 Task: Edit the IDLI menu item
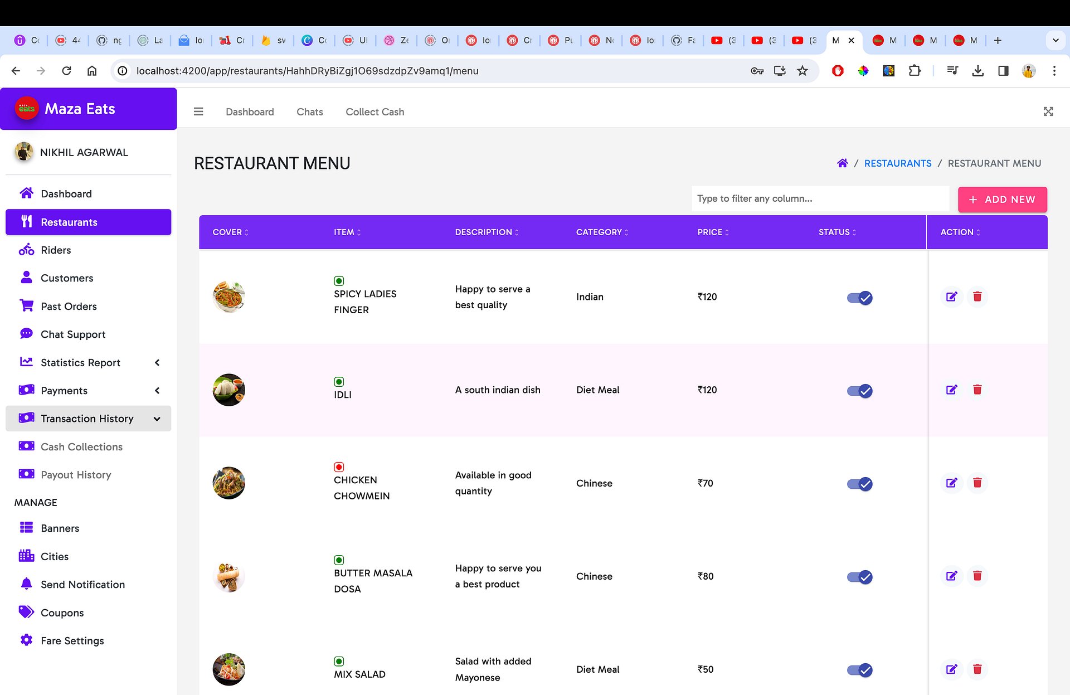point(951,390)
